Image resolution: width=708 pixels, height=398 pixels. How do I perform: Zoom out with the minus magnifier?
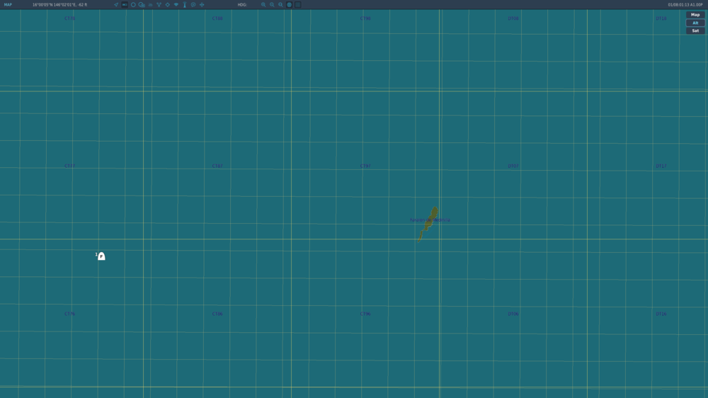click(272, 4)
